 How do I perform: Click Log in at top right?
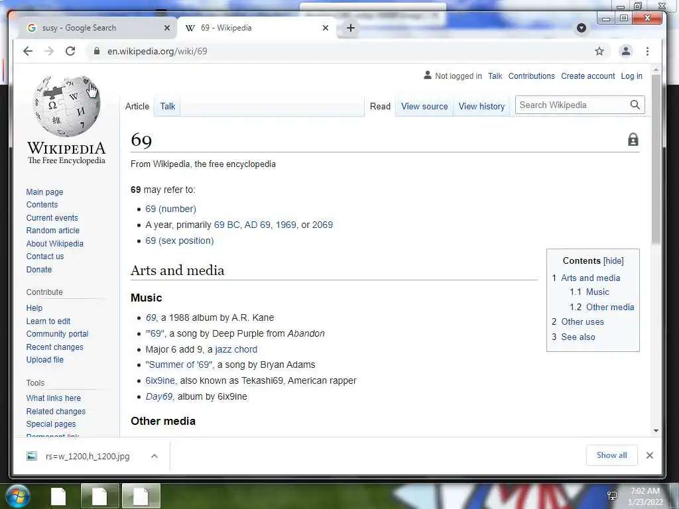[631, 76]
